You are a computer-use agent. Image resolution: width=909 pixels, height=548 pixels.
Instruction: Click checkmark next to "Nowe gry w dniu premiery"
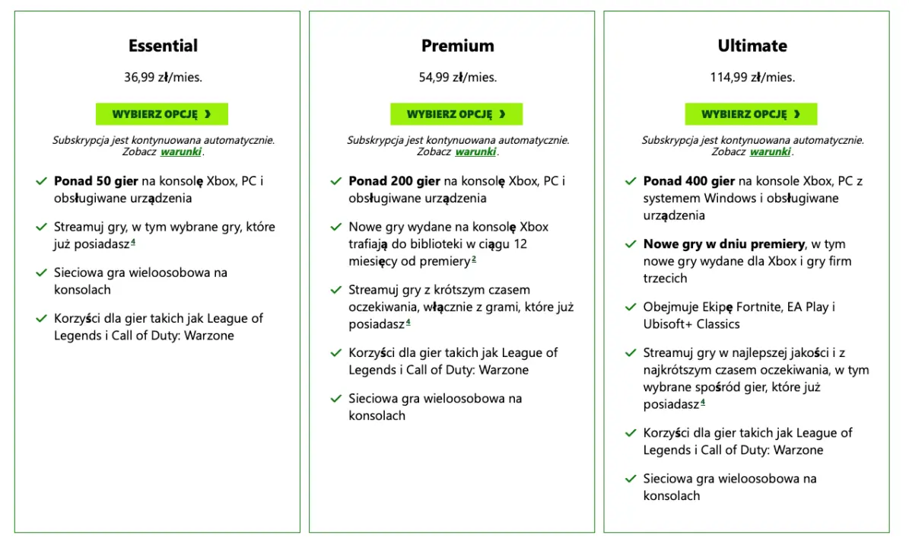(x=630, y=244)
